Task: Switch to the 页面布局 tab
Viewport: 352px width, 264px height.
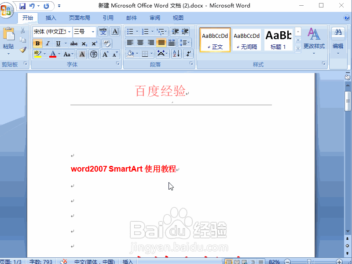Action: [x=80, y=18]
